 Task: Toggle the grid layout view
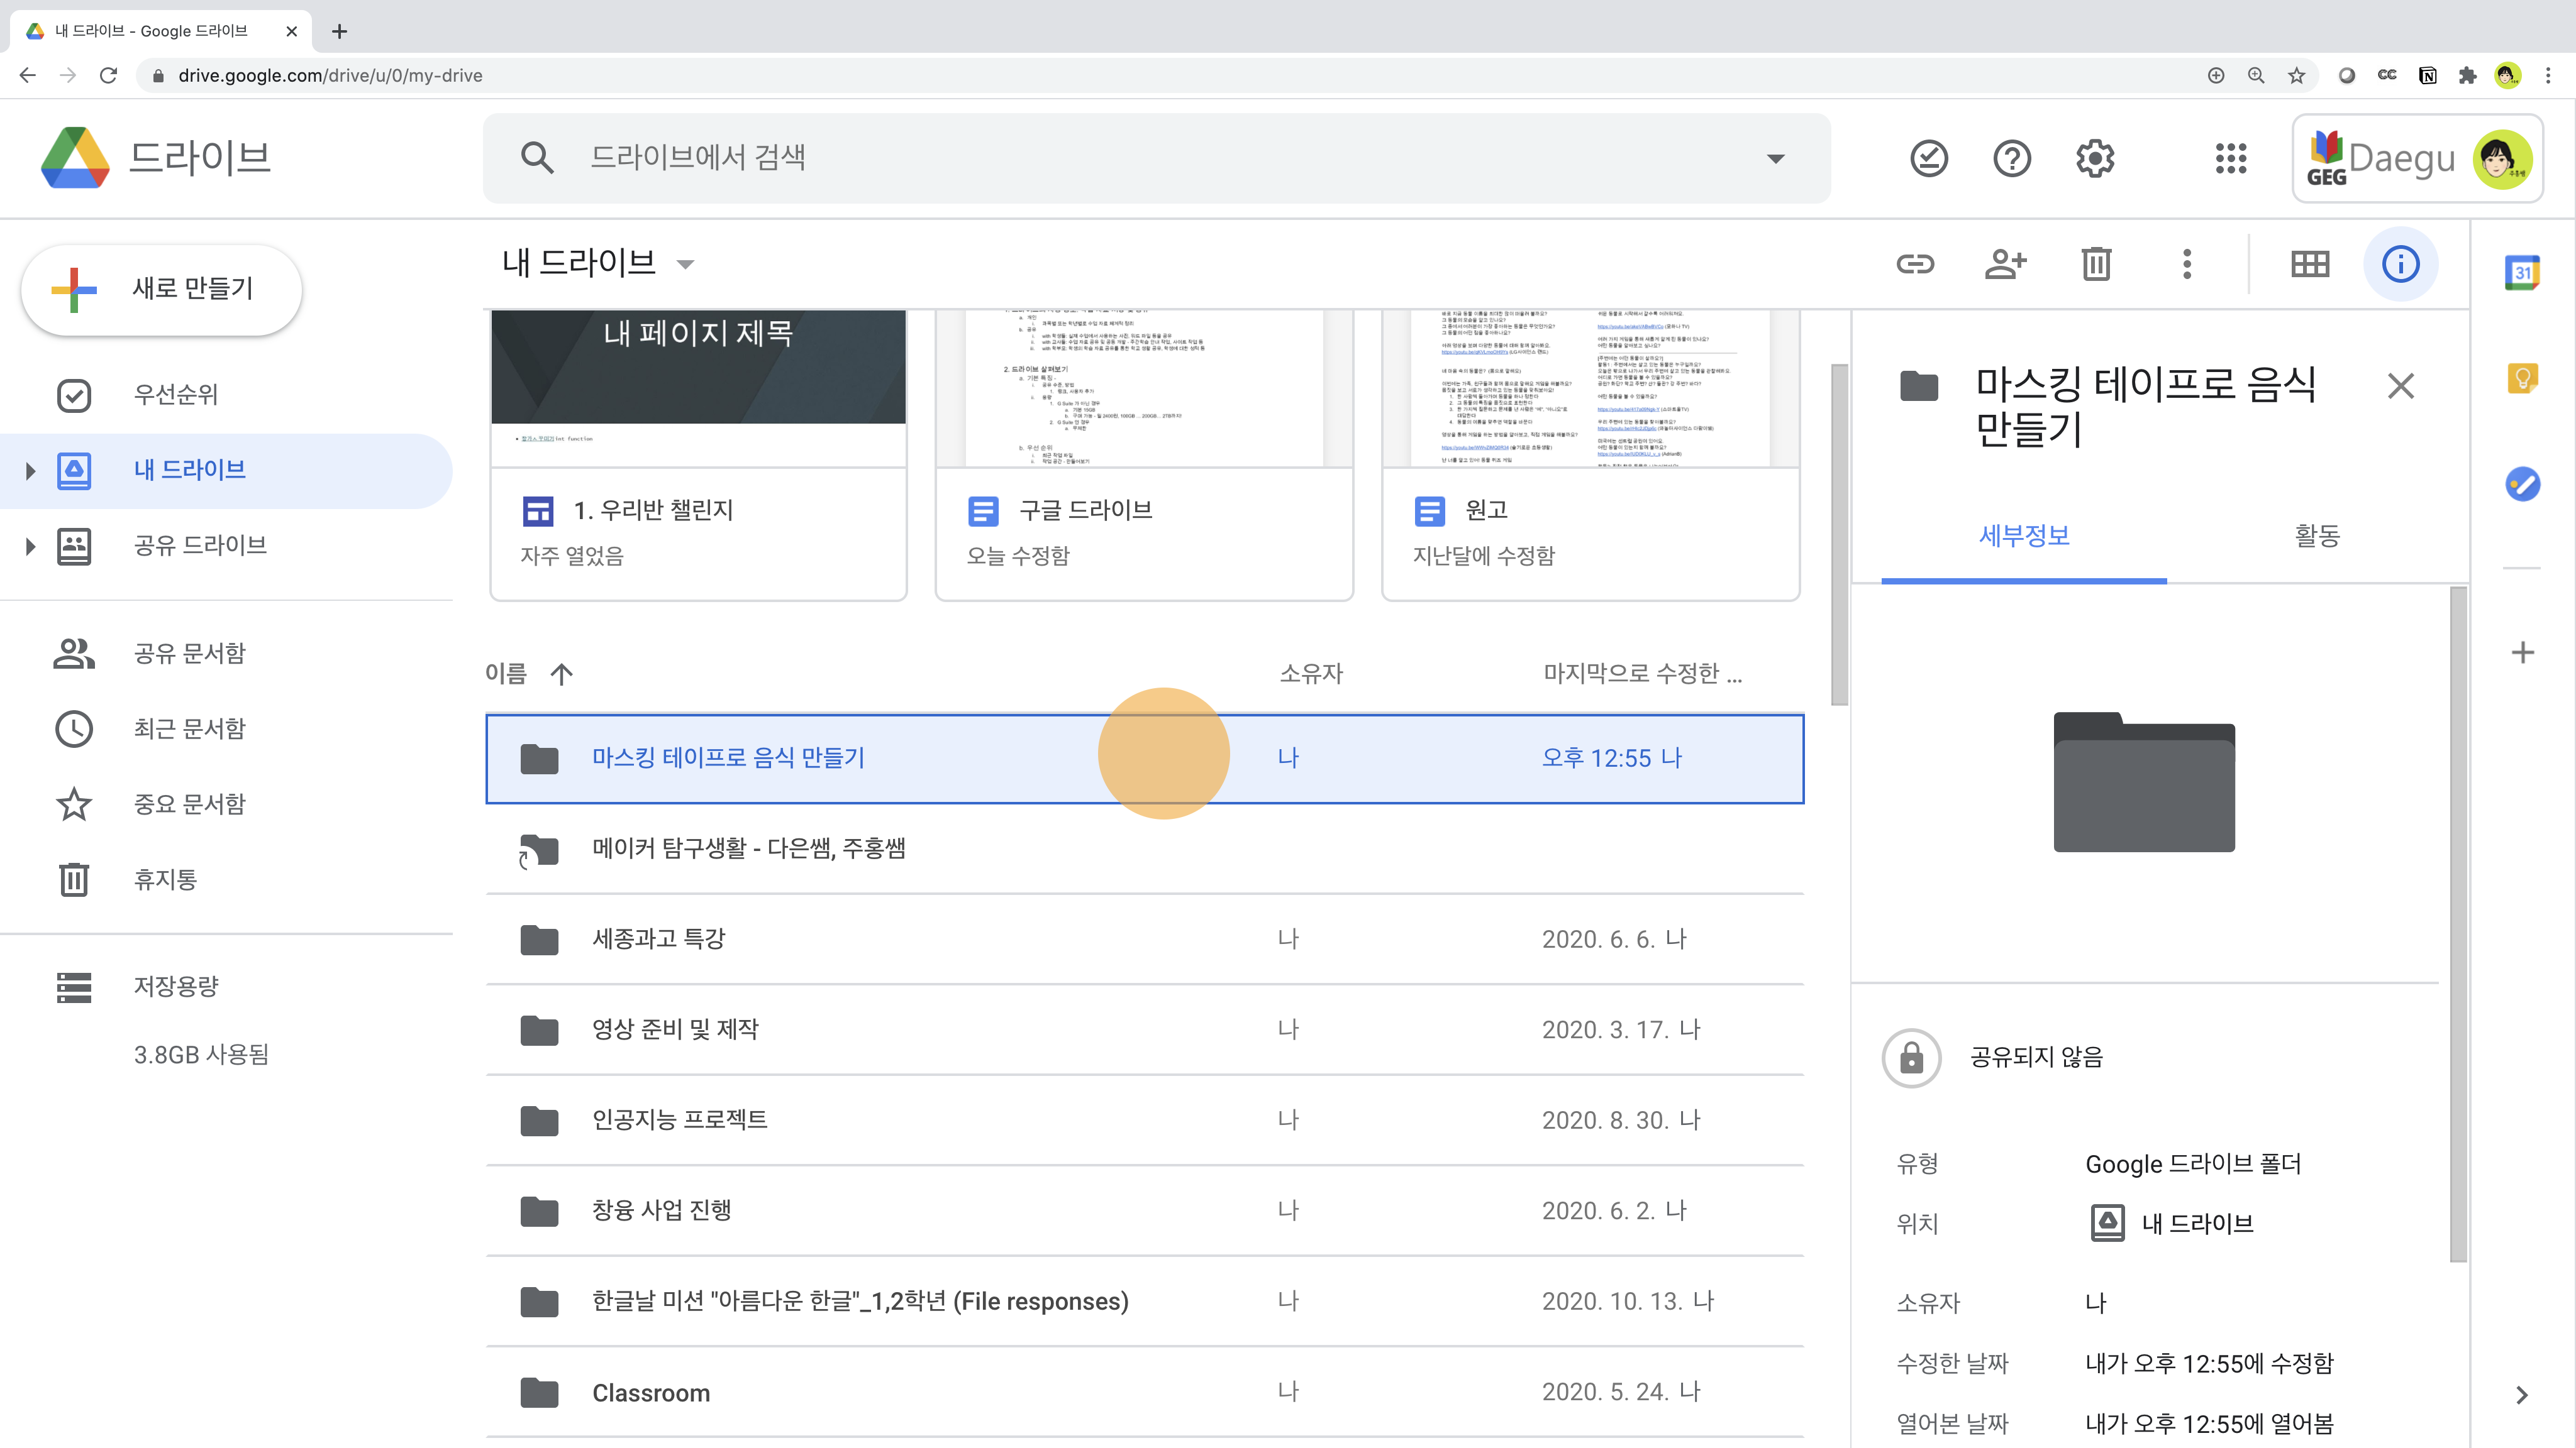(2310, 264)
